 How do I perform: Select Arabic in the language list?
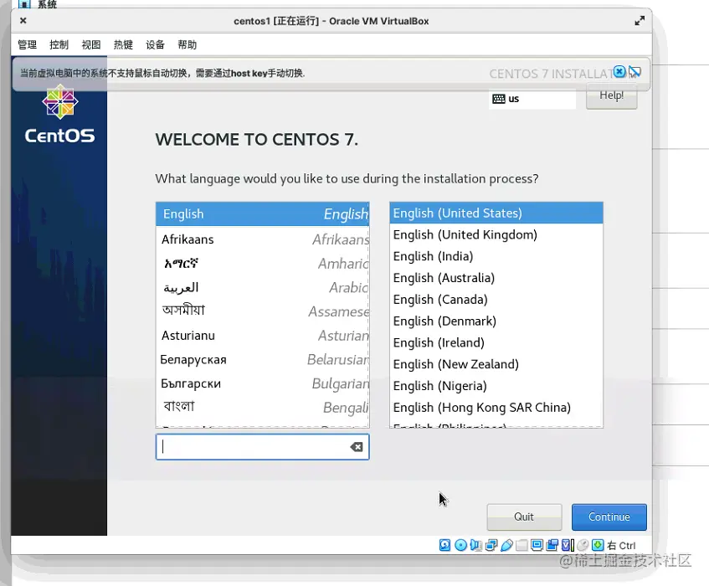click(262, 287)
